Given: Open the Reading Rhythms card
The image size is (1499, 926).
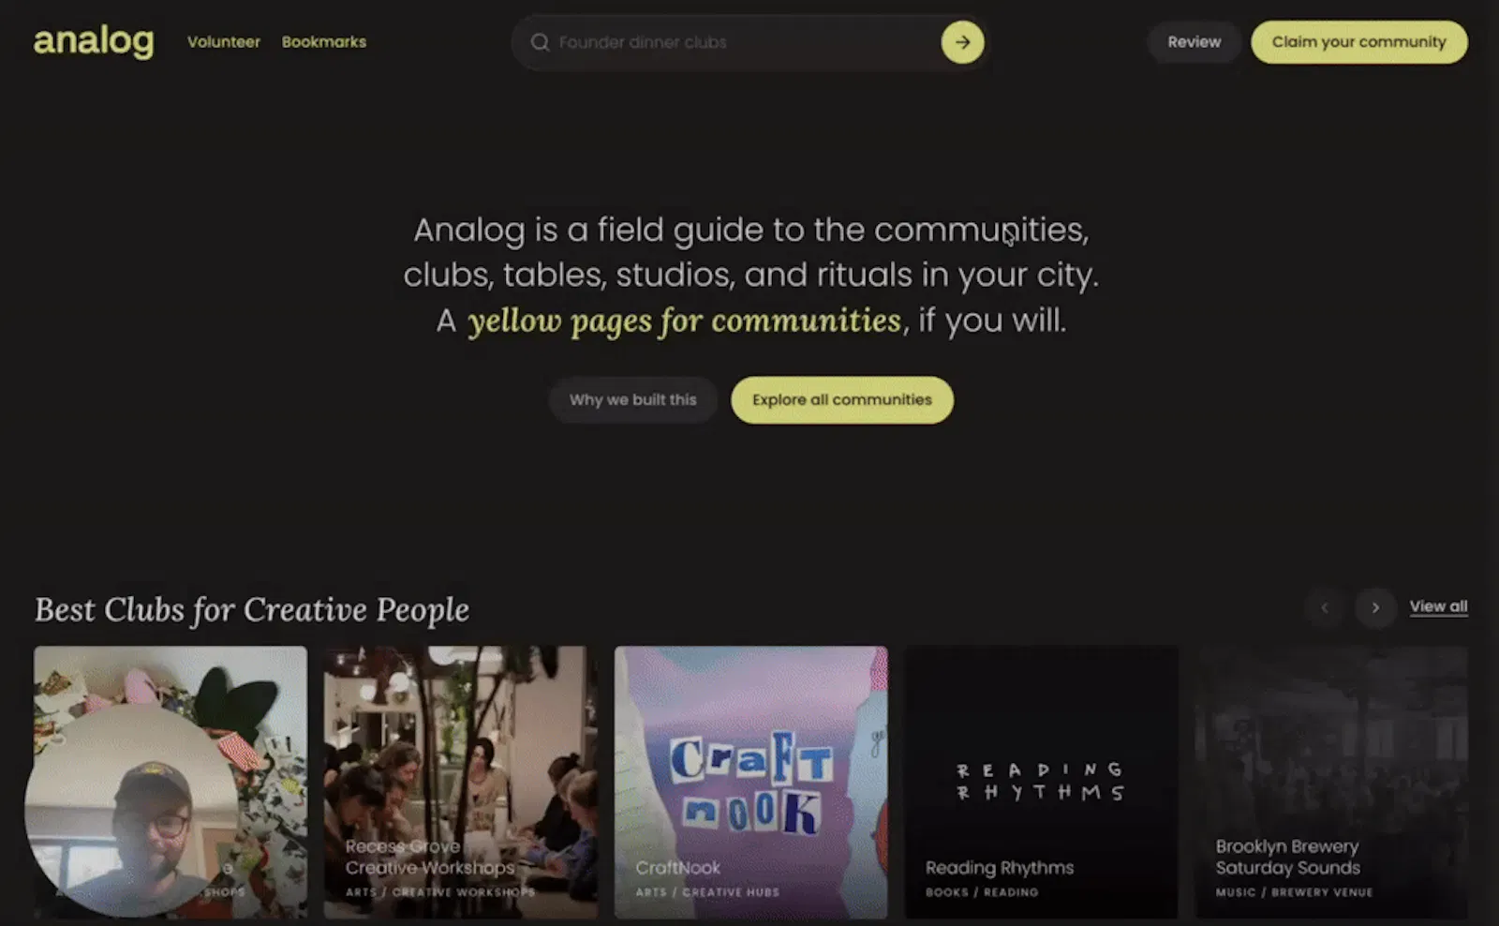Looking at the screenshot, I should [x=1041, y=782].
